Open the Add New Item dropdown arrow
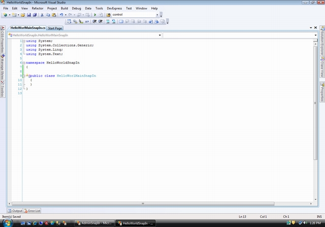Screen dimensions: 325x227 coord(18,15)
